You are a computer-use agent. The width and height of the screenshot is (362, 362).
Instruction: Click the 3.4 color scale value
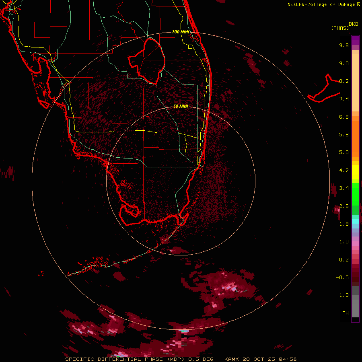click(x=344, y=188)
